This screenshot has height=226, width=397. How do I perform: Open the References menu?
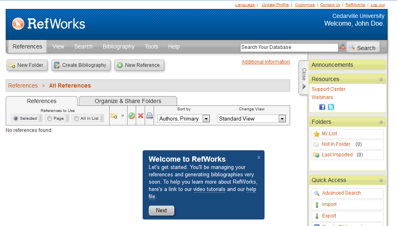(x=27, y=46)
